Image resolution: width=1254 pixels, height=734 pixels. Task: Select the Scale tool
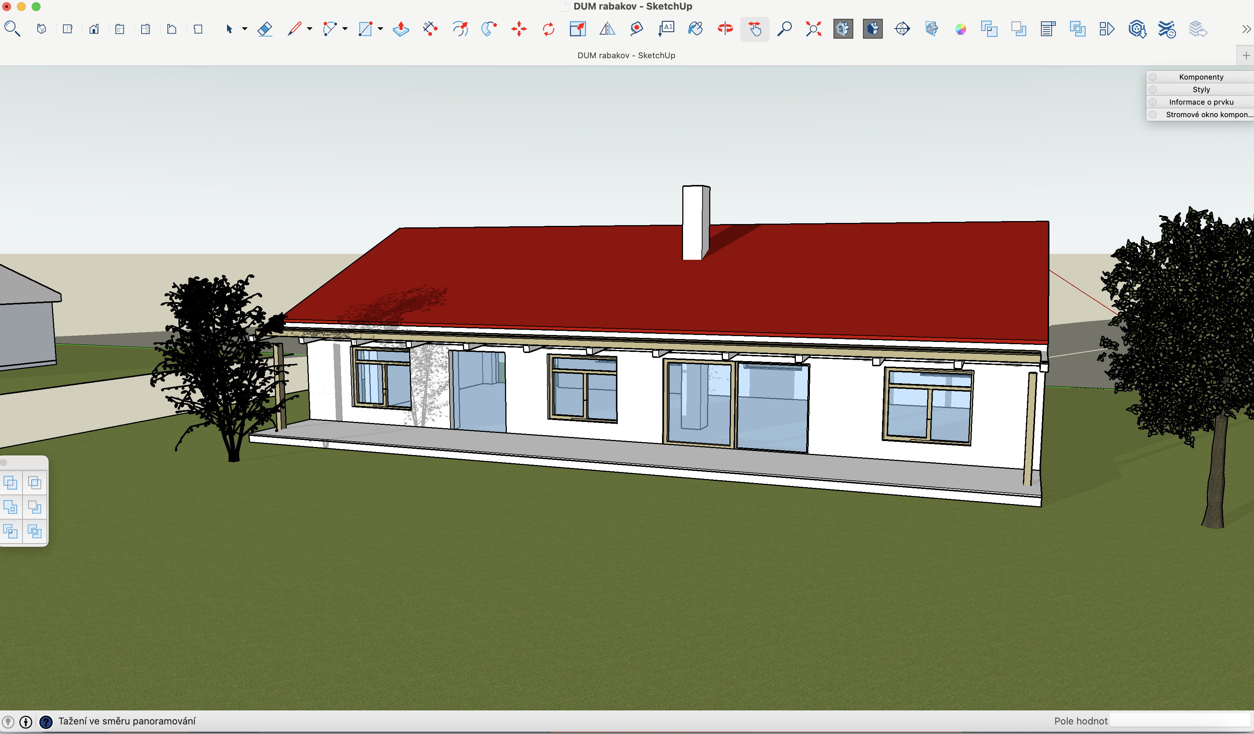[578, 29]
